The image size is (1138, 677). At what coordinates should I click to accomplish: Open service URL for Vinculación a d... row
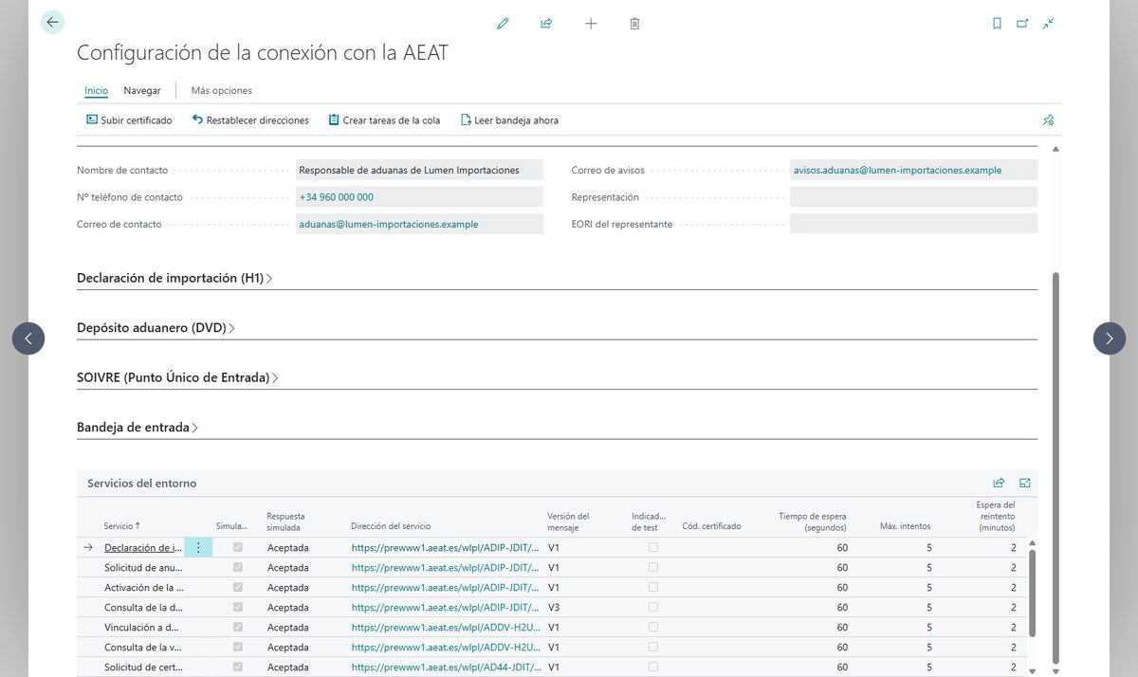(x=445, y=627)
